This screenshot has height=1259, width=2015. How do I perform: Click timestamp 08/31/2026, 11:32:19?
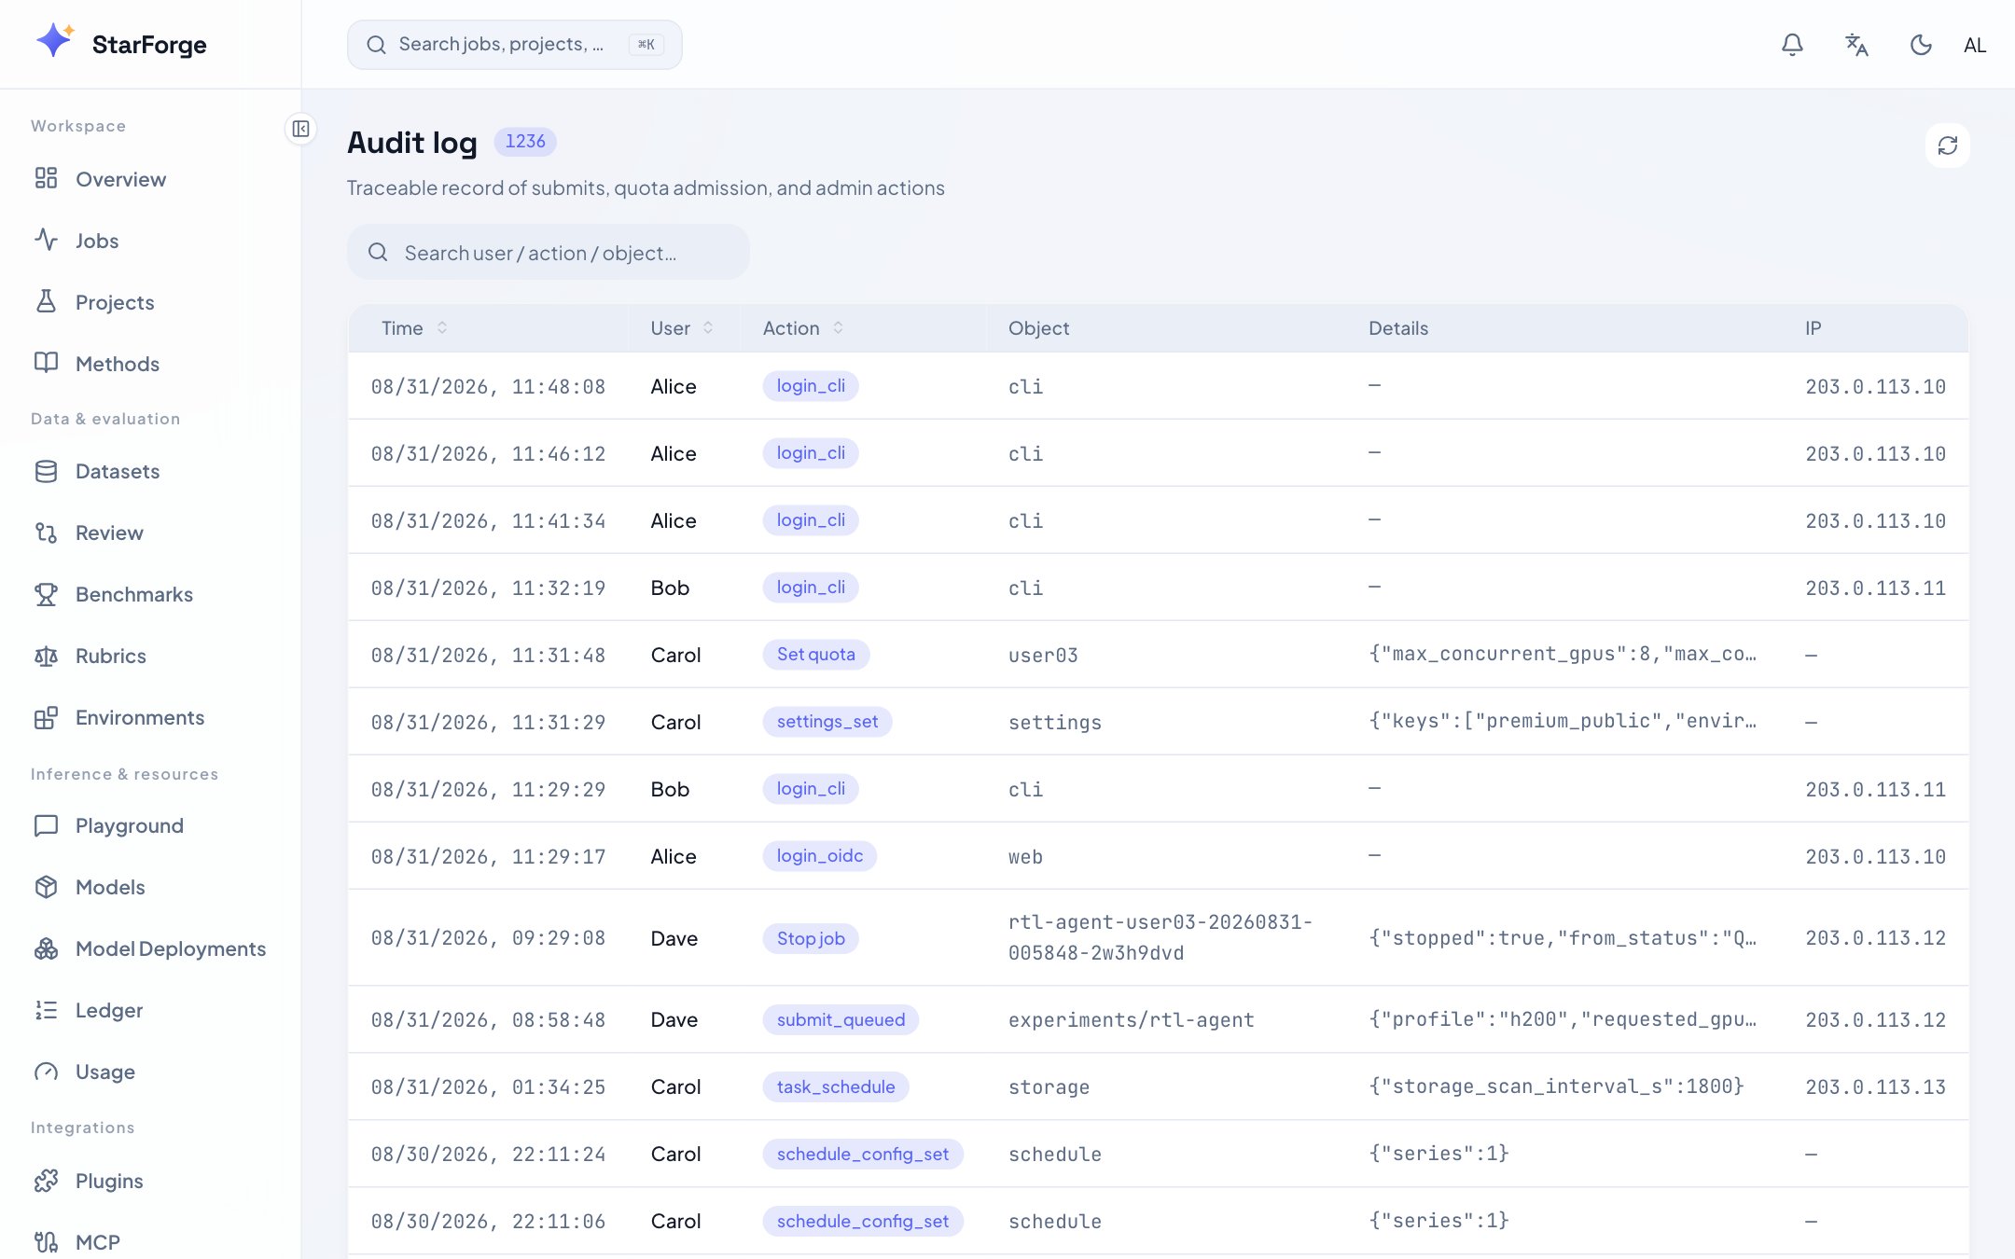point(488,588)
